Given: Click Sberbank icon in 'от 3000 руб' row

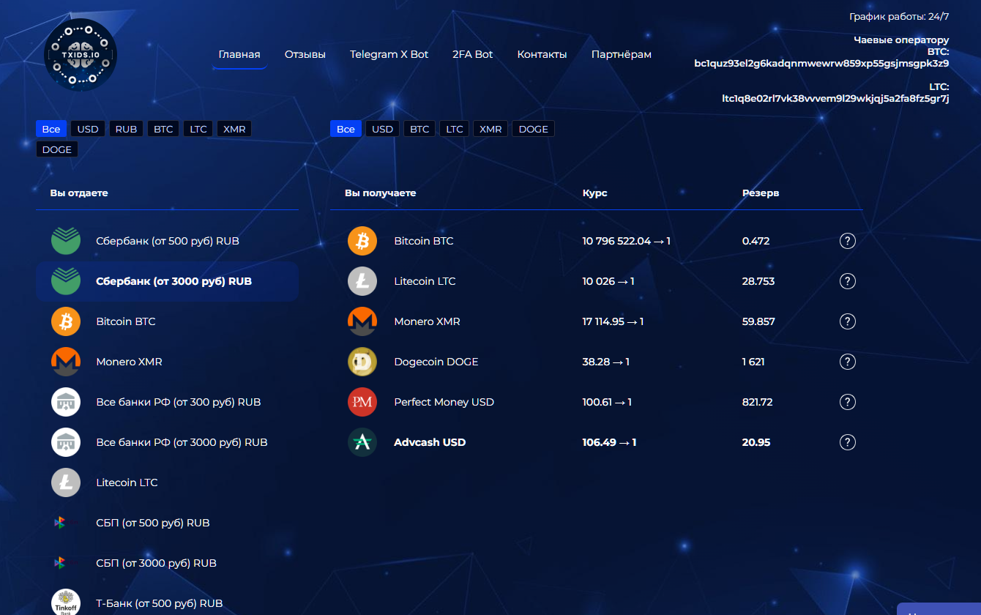Looking at the screenshot, I should tap(66, 281).
